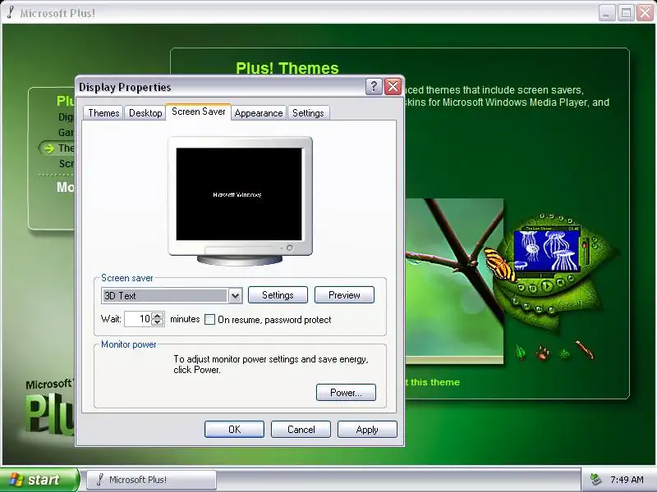The height and width of the screenshot is (492, 657).
Task: Decrease wait time with down spinner arrow
Action: click(x=158, y=322)
